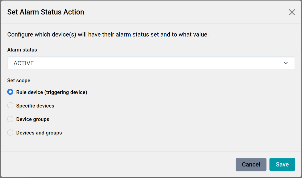Click the dialog title 'Set Alarm Status Action'
302x178 pixels.
46,12
